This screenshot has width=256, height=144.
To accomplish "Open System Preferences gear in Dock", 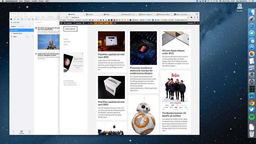I will (252, 82).
